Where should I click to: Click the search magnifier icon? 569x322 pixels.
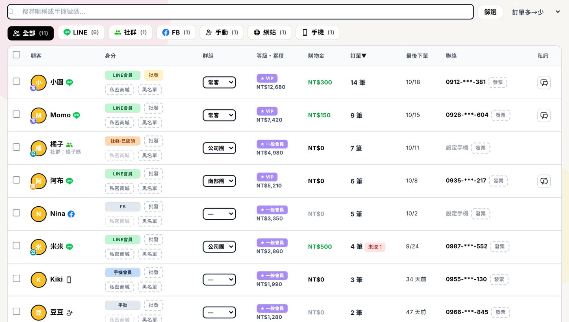[11, 12]
